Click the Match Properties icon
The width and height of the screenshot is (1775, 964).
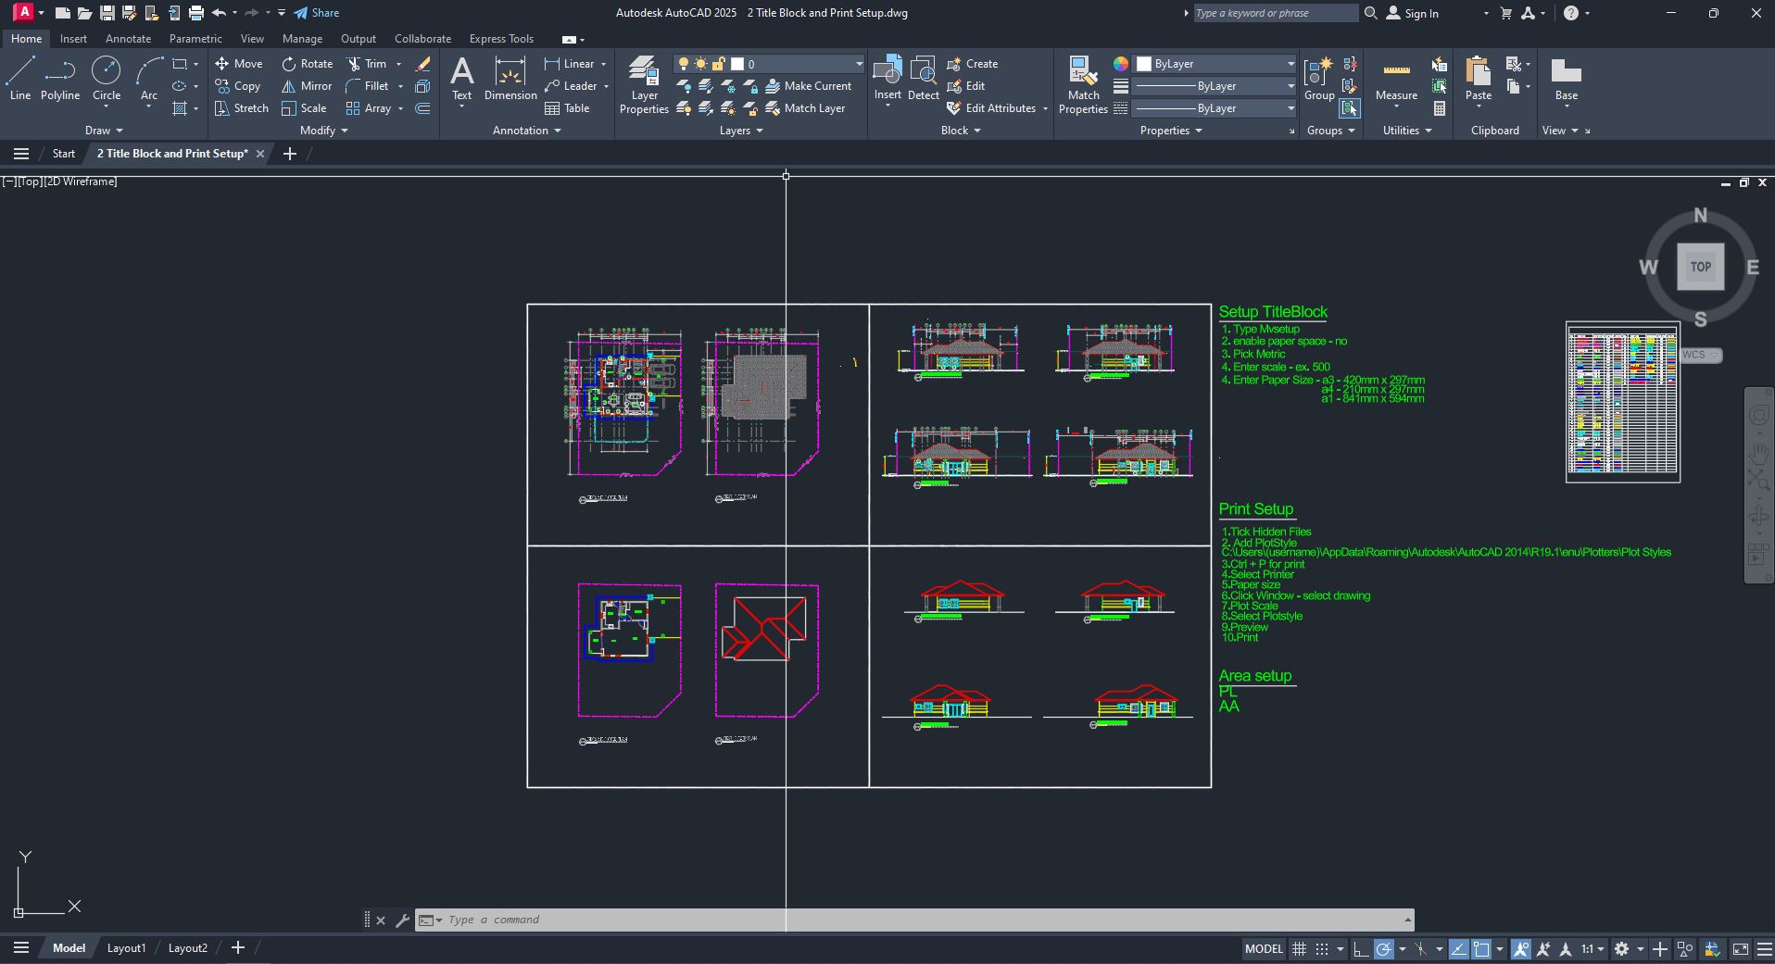coord(1082,81)
